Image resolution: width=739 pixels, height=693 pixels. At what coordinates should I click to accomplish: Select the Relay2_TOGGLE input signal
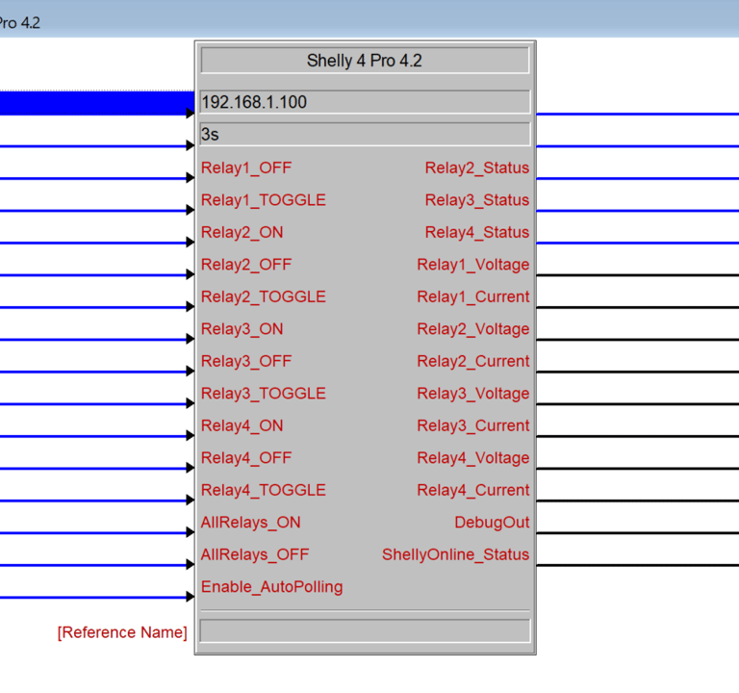click(x=264, y=297)
